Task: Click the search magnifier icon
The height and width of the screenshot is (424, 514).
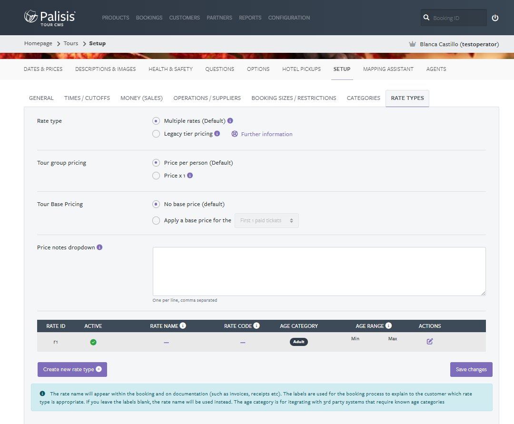Action: 426,17
